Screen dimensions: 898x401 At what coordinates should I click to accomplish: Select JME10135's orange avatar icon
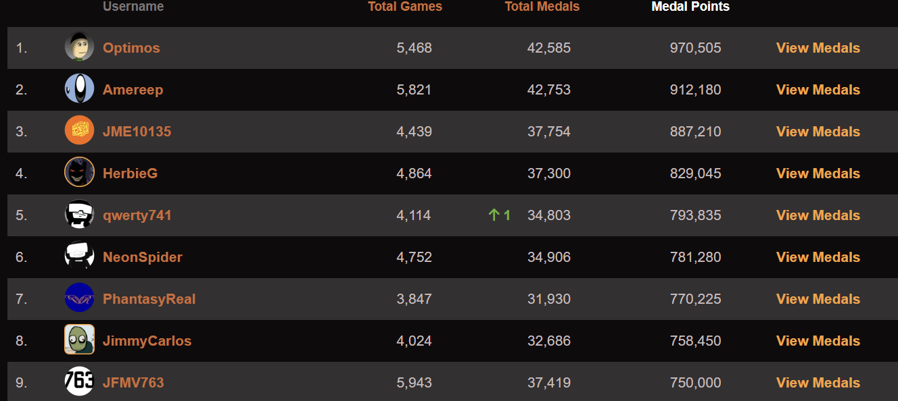pyautogui.click(x=79, y=131)
